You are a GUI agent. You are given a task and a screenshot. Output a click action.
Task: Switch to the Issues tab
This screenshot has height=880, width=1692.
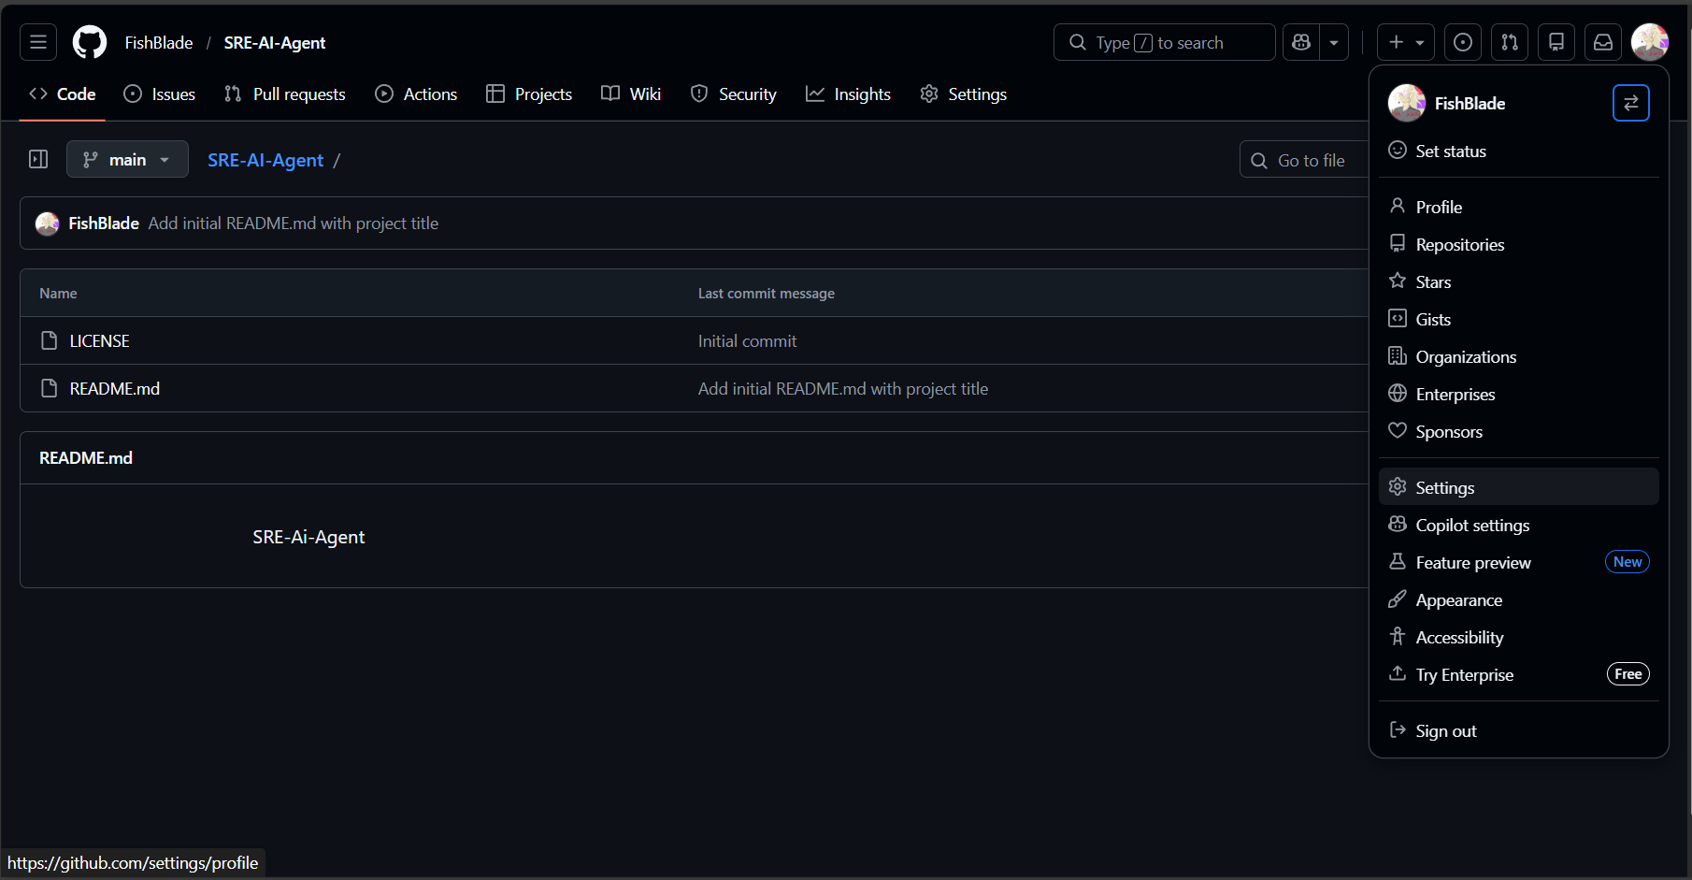click(160, 94)
